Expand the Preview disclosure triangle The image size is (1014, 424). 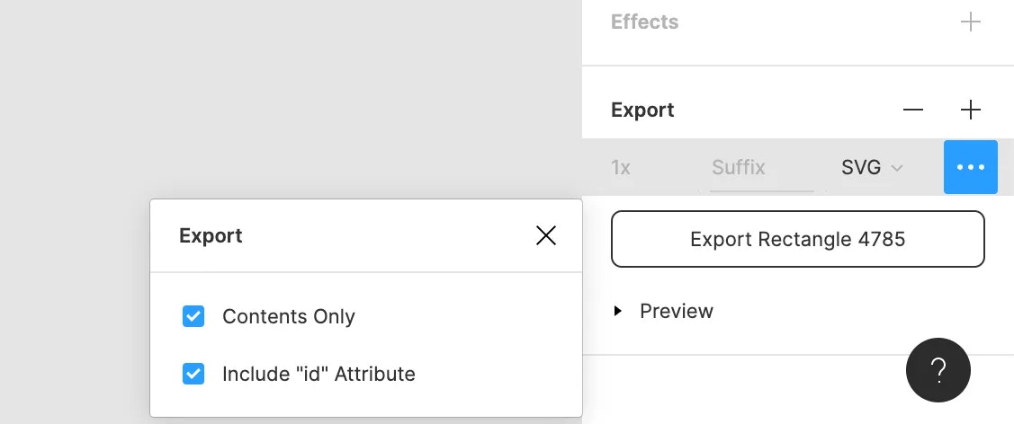pos(617,311)
